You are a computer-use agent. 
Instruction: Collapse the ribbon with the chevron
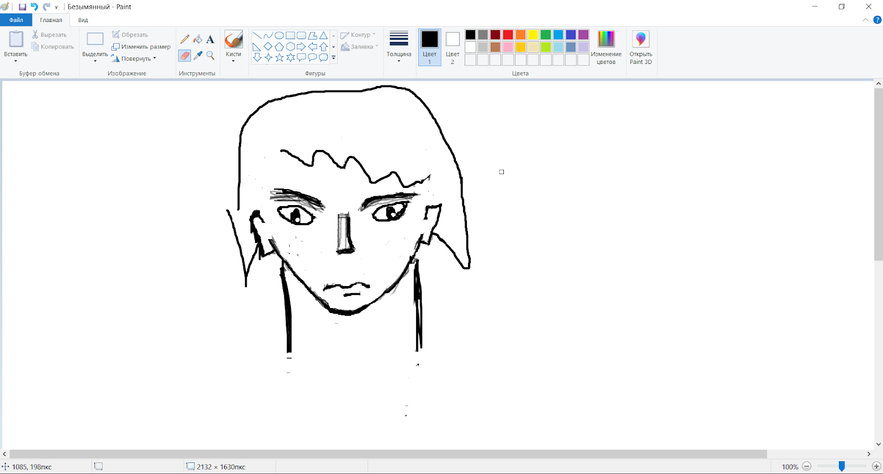point(865,20)
